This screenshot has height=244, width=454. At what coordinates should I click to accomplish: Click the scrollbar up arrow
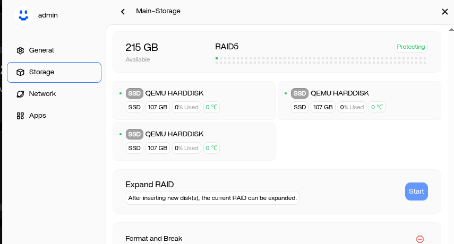(x=451, y=30)
